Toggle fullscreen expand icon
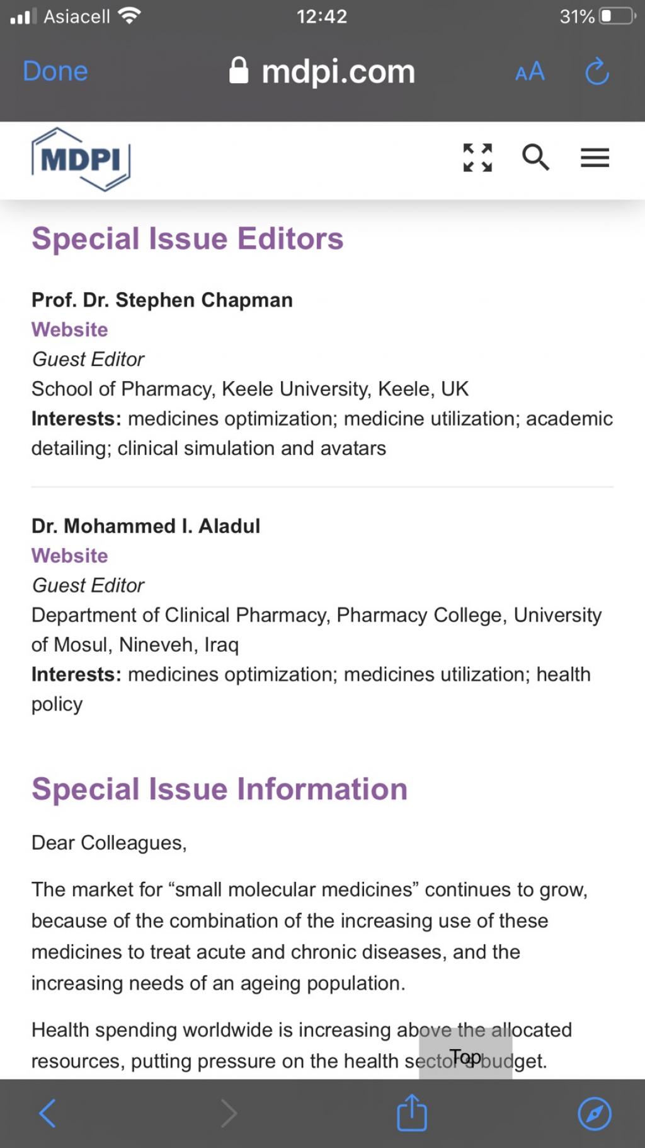The width and height of the screenshot is (645, 1148). pyautogui.click(x=477, y=158)
